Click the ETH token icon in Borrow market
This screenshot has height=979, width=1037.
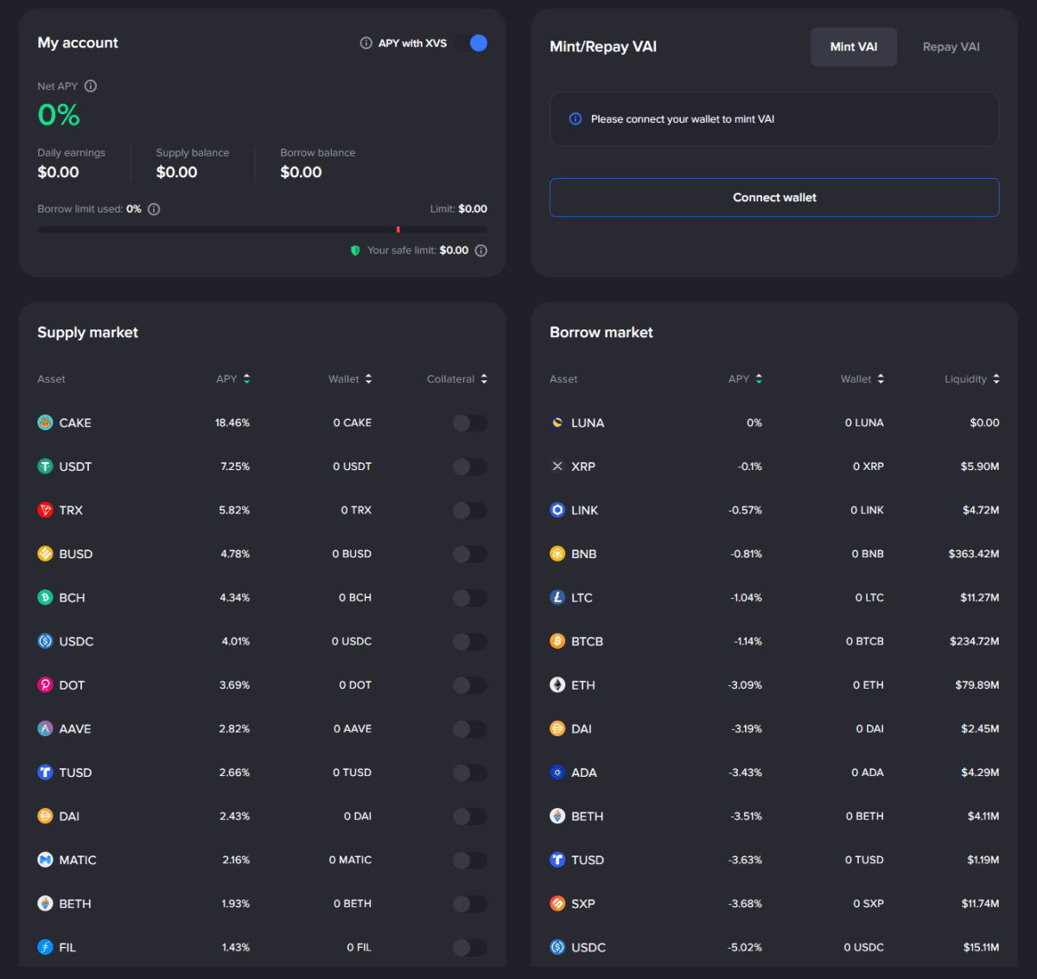(x=557, y=685)
